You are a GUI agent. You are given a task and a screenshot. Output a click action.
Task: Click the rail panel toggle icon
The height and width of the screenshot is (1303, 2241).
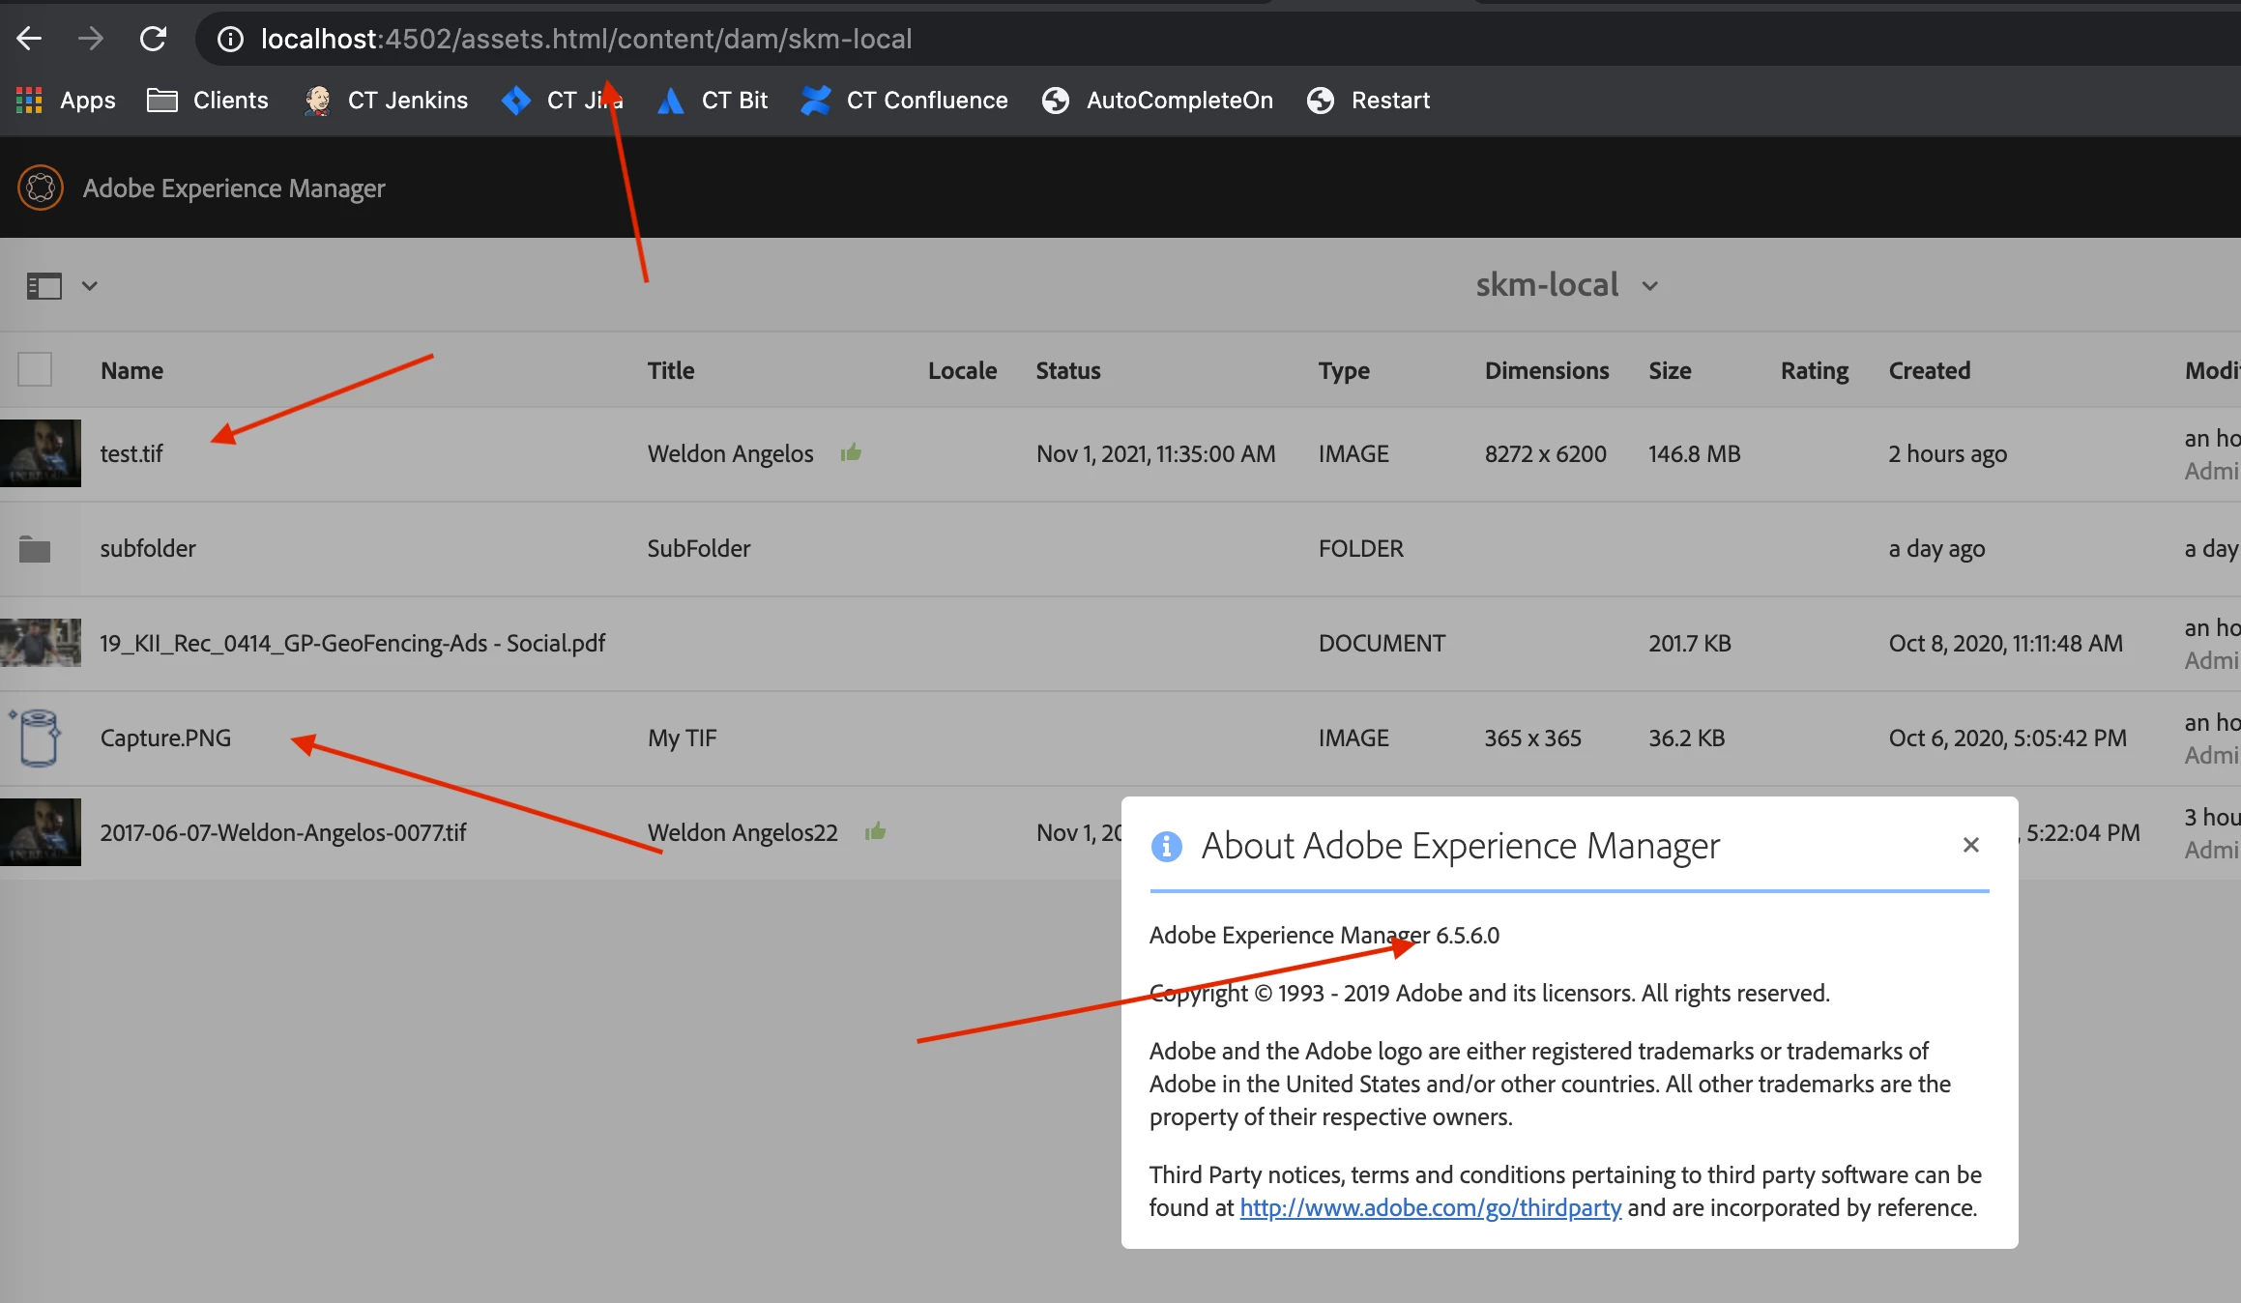(x=44, y=286)
